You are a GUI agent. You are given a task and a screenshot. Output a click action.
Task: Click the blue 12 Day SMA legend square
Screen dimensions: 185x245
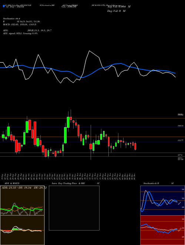[x=4, y=6]
